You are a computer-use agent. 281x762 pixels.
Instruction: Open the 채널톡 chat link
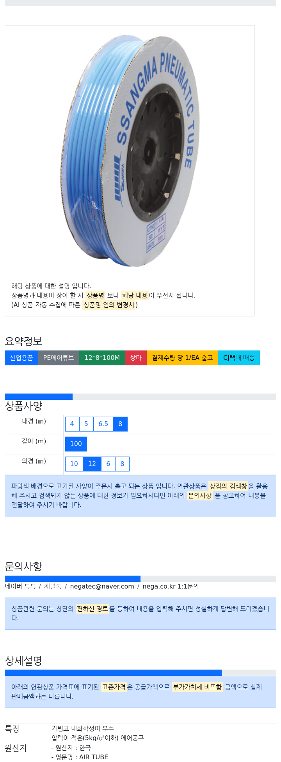pos(53,587)
